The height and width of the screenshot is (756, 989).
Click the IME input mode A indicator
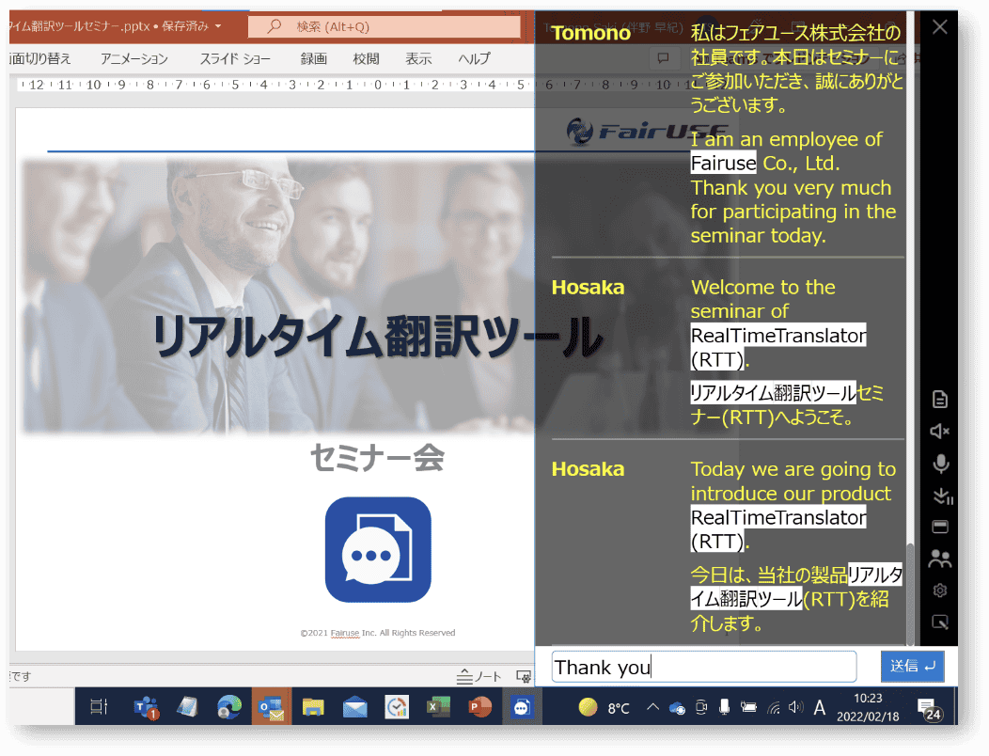pos(820,708)
